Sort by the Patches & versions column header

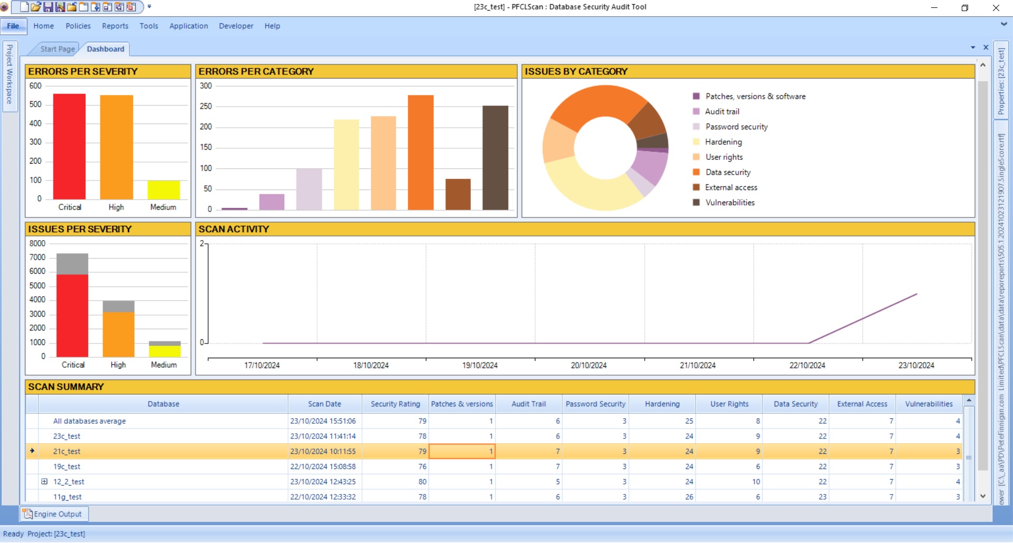point(462,404)
